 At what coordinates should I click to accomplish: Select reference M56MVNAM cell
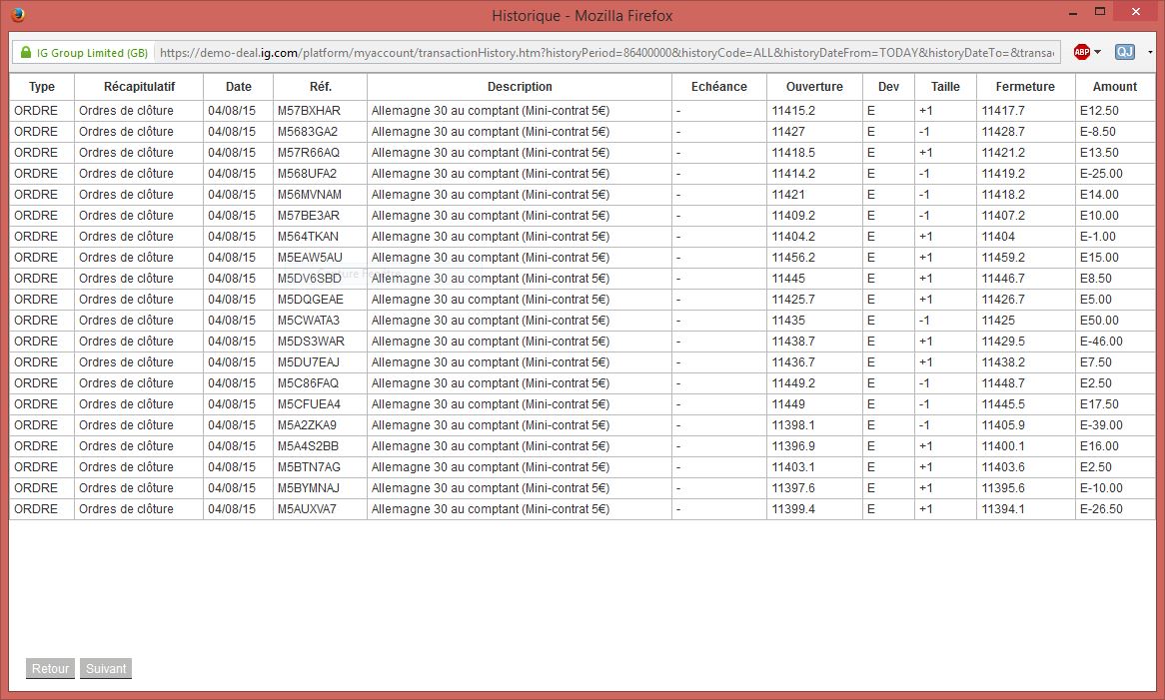pos(321,195)
